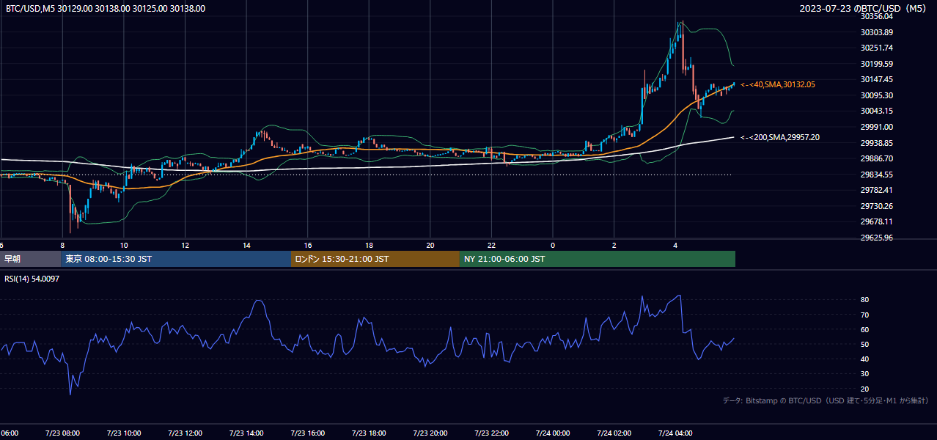The width and height of the screenshot is (937, 440).
Task: Select RSI scale level 60
Action: (865, 329)
